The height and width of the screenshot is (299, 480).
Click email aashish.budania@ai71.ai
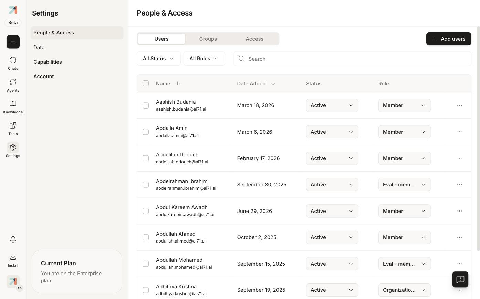pos(181,109)
